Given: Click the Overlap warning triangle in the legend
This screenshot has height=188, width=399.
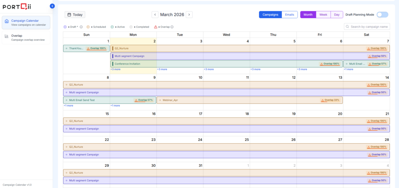Looking at the screenshot, I should click(x=155, y=27).
